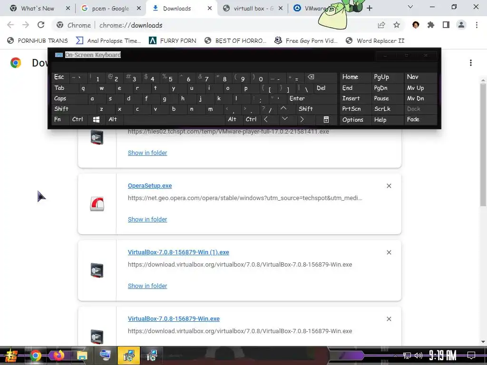Viewport: 487px width, 365px height.
Task: Switch to the What's New tab
Action: point(37,9)
